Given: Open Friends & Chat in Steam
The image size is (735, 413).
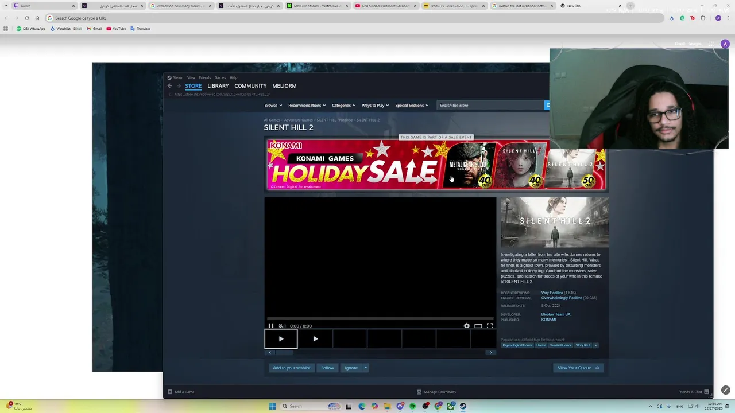Looking at the screenshot, I should (694, 392).
